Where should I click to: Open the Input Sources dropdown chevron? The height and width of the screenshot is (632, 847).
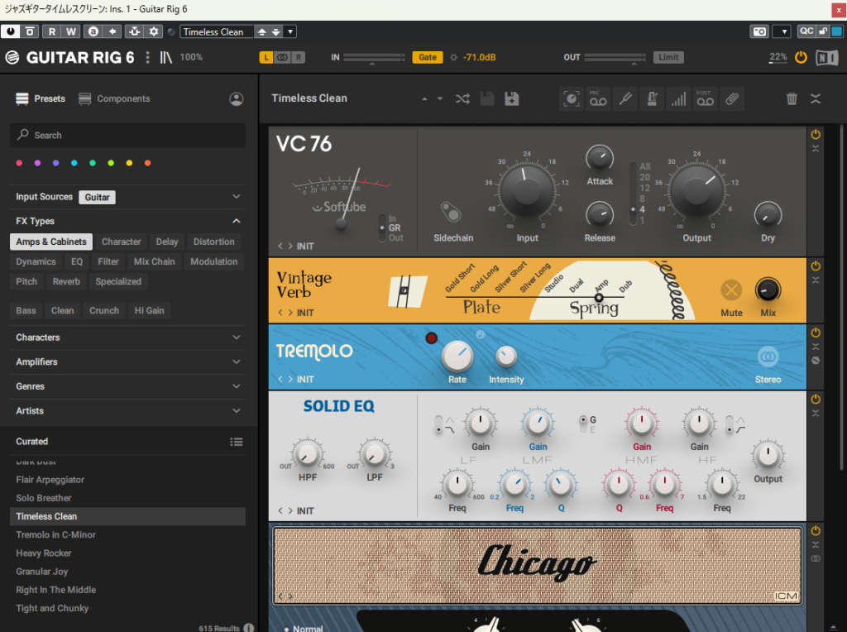237,197
